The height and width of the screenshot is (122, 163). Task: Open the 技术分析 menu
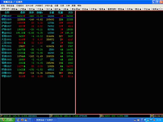click(x=29, y=6)
